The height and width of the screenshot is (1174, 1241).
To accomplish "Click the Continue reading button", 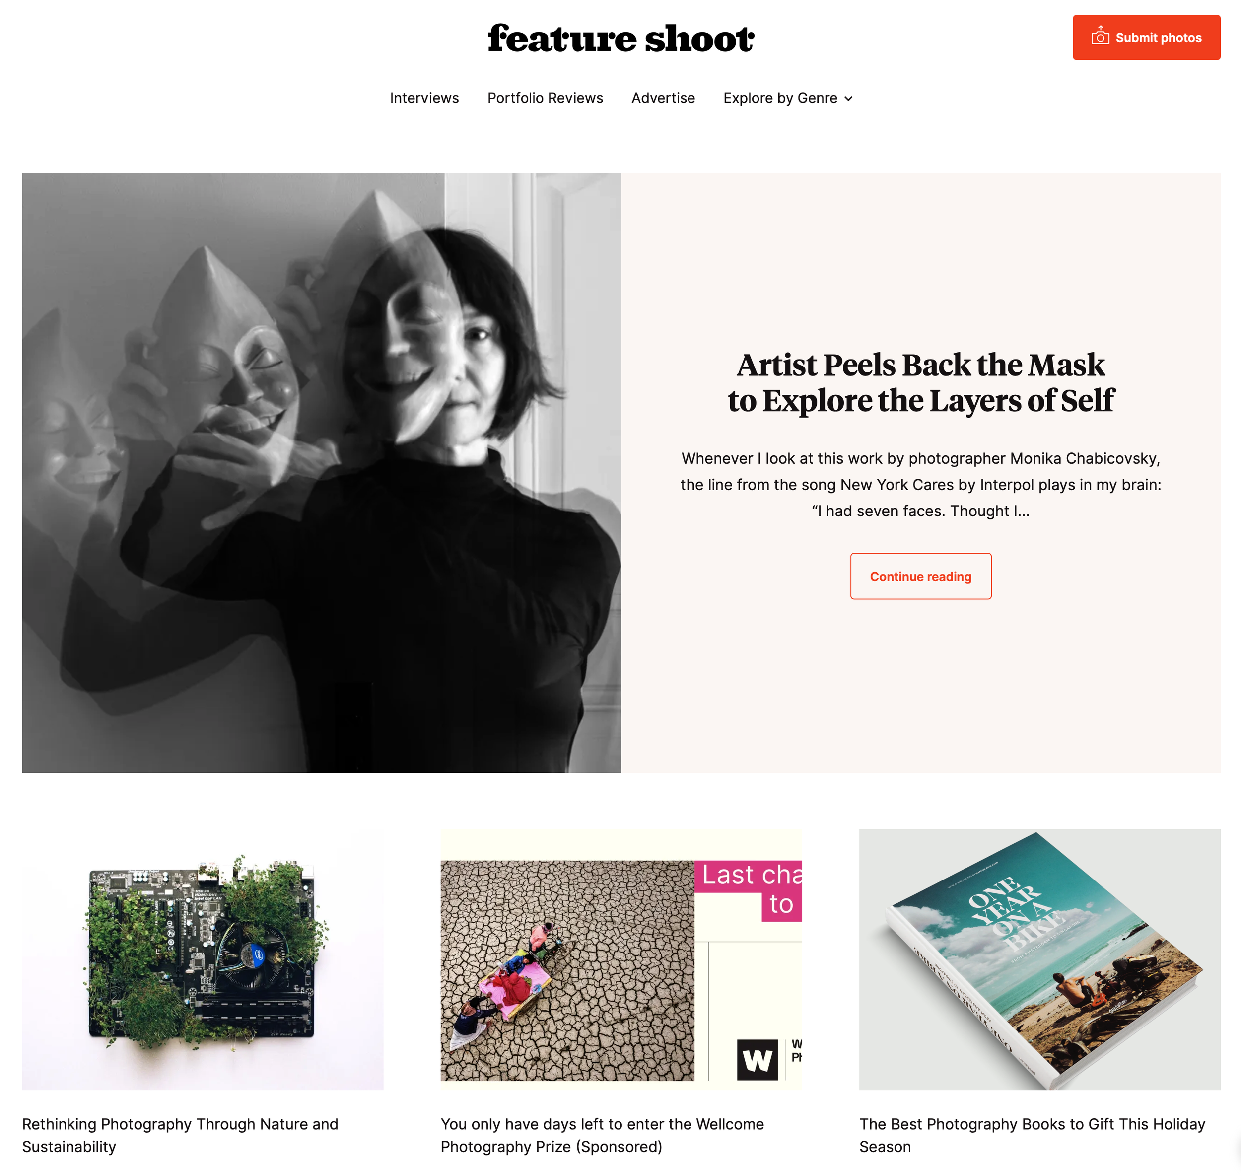I will pyautogui.click(x=921, y=577).
